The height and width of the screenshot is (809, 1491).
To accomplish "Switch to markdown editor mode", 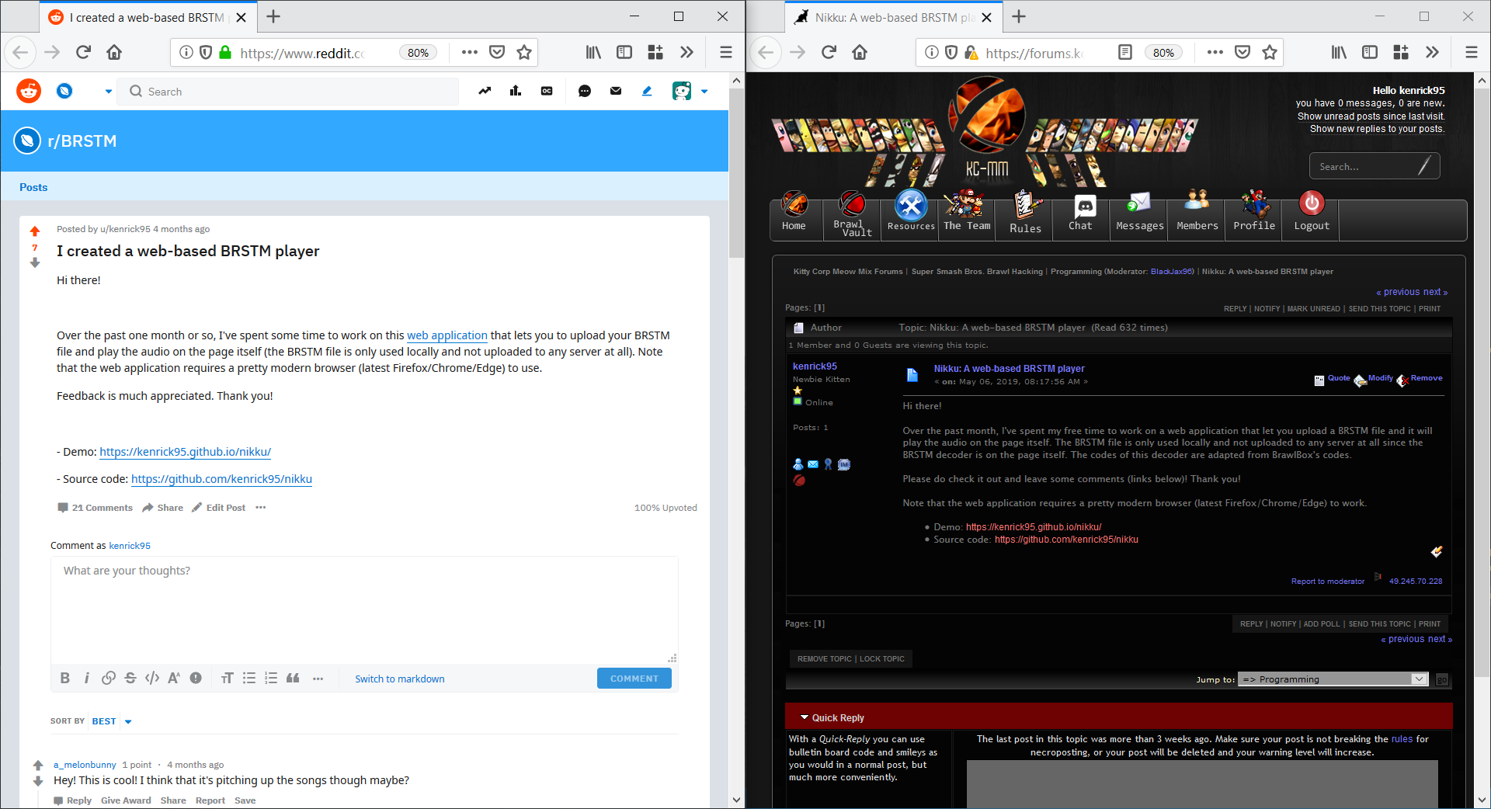I will pos(400,679).
